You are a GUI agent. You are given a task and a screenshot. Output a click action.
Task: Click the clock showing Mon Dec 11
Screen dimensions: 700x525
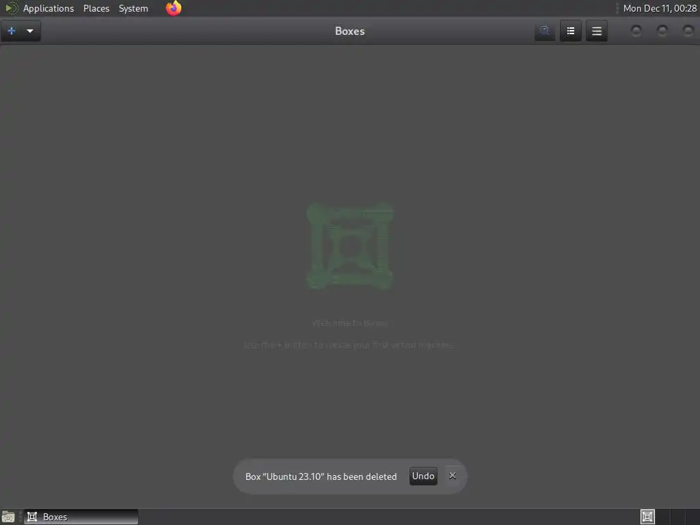tap(660, 8)
